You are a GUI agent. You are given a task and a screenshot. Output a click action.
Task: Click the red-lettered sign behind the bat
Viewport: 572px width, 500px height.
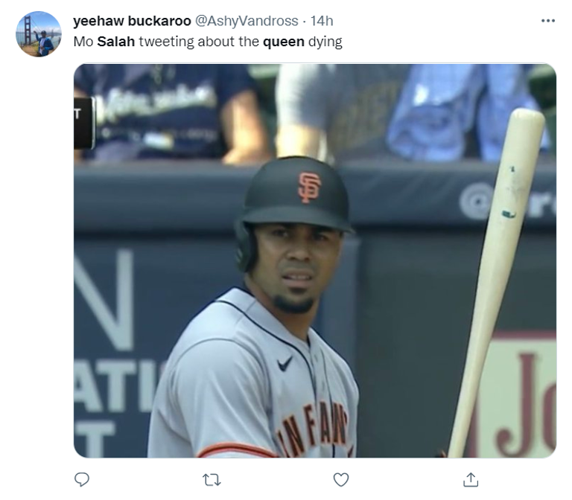[520, 394]
